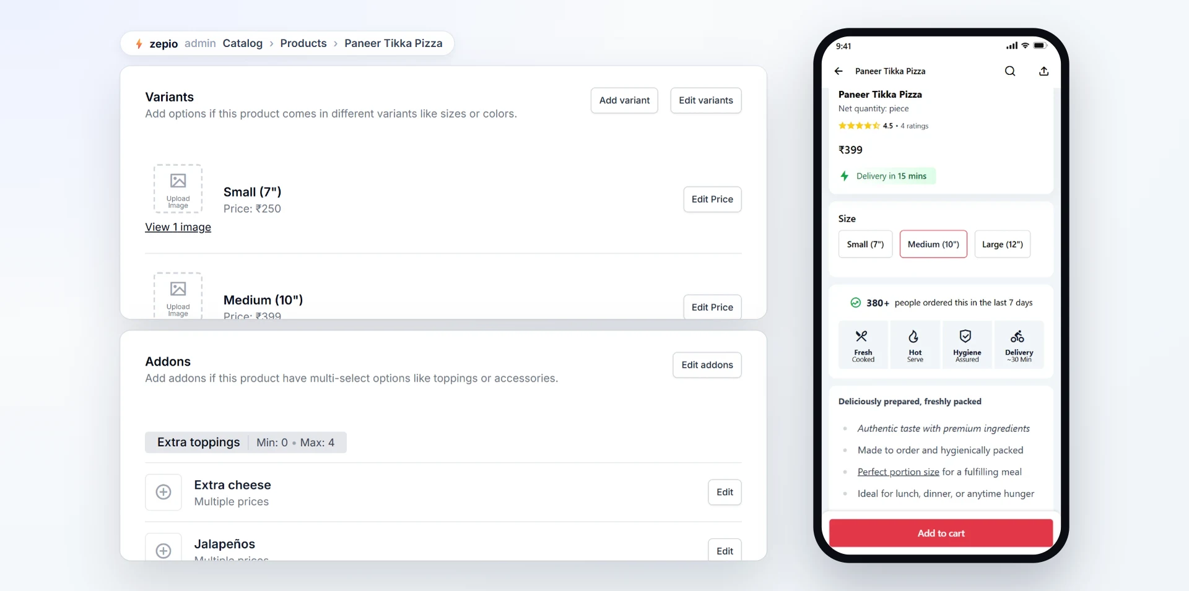Click the plus icon beside Extra cheese
Viewport: 1189px width, 591px height.
[x=163, y=492]
